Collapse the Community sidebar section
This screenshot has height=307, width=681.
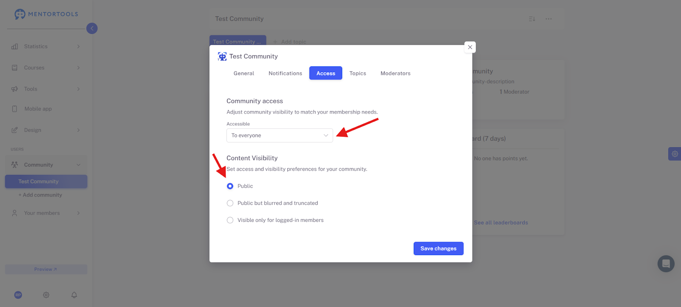pyautogui.click(x=46, y=165)
